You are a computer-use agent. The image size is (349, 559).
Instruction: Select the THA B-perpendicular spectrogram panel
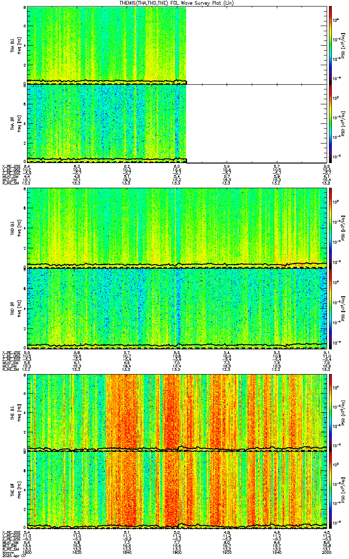pyautogui.click(x=177, y=45)
